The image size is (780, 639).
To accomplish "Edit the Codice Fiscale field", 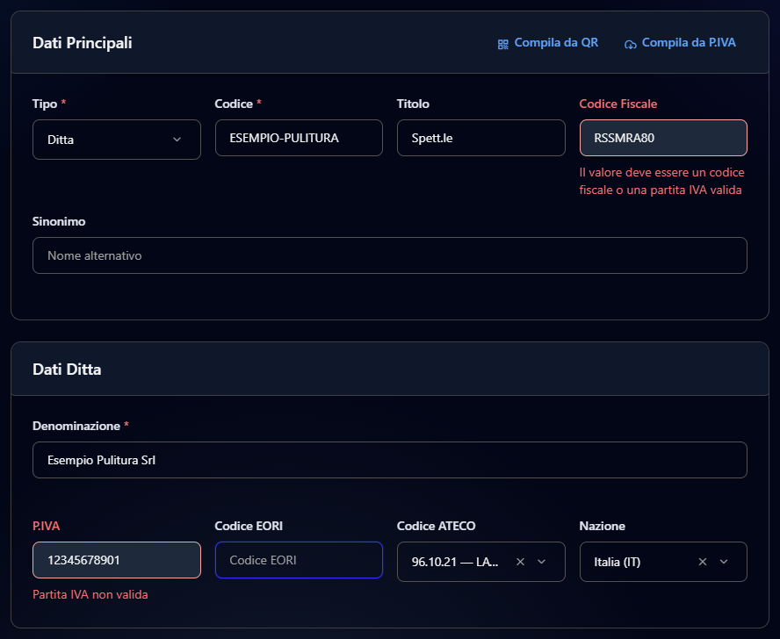I will (x=663, y=138).
